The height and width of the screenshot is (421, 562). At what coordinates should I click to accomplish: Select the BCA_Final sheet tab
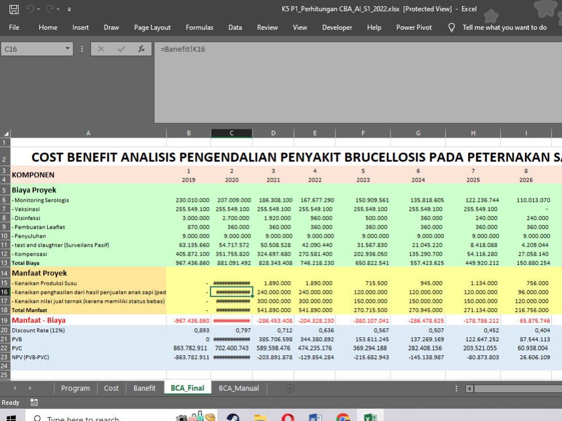(x=188, y=388)
